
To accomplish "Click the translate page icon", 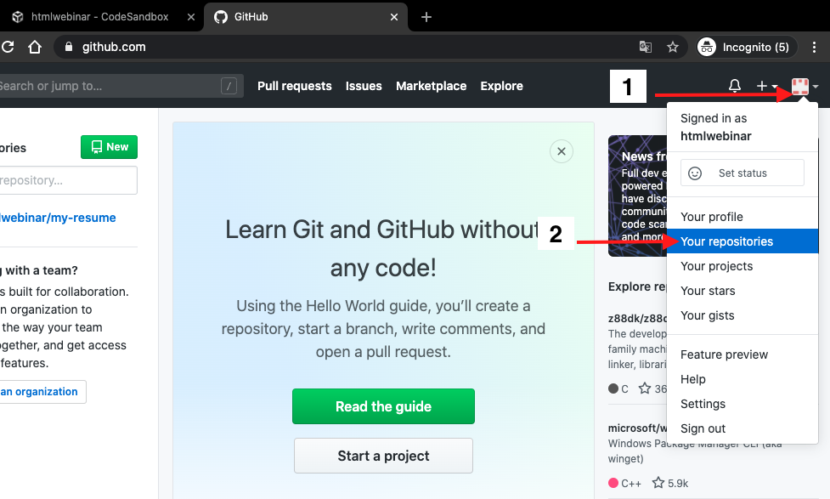I will [x=646, y=48].
